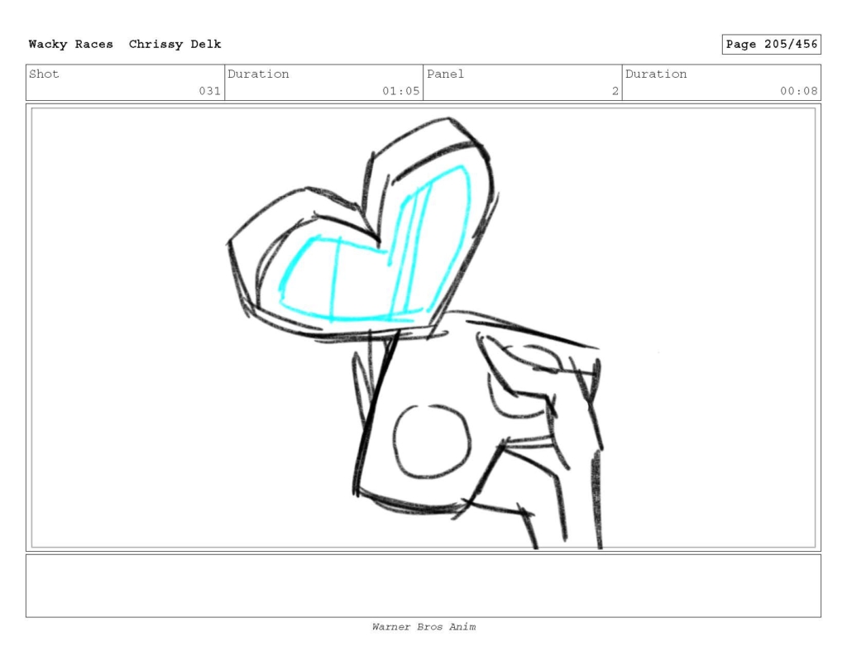The width and height of the screenshot is (847, 656).
Task: Click the 'Shot' label
Action: click(44, 74)
